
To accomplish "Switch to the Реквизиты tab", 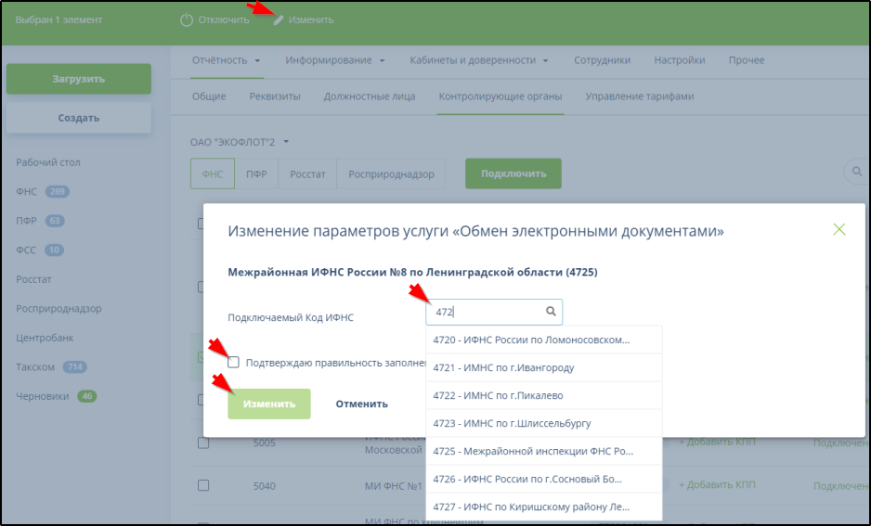I will coord(275,96).
